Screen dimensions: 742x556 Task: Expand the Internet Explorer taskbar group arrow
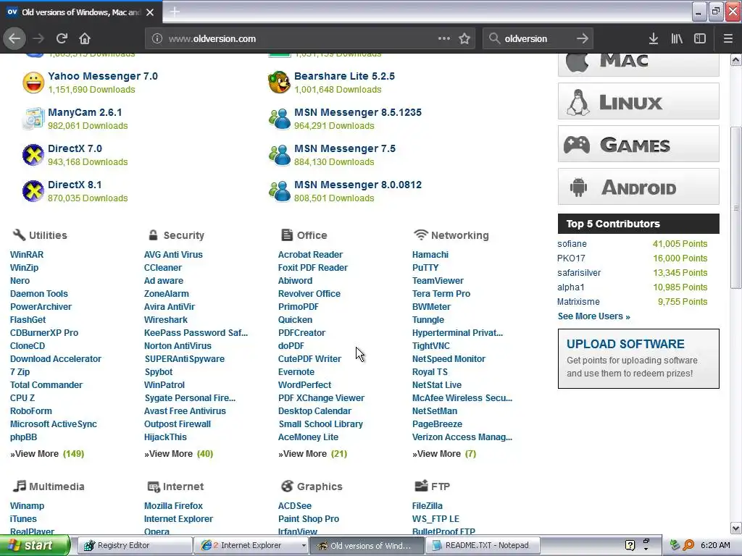click(304, 546)
